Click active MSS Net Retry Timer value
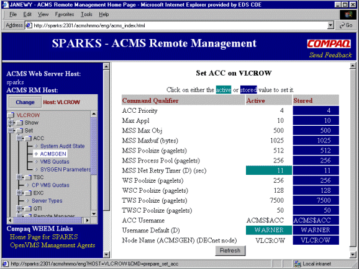359x269 pixels. (x=269, y=170)
